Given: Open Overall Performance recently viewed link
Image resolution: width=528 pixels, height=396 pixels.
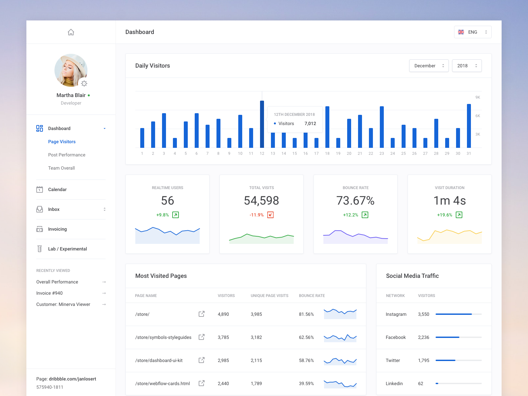Looking at the screenshot, I should (57, 282).
